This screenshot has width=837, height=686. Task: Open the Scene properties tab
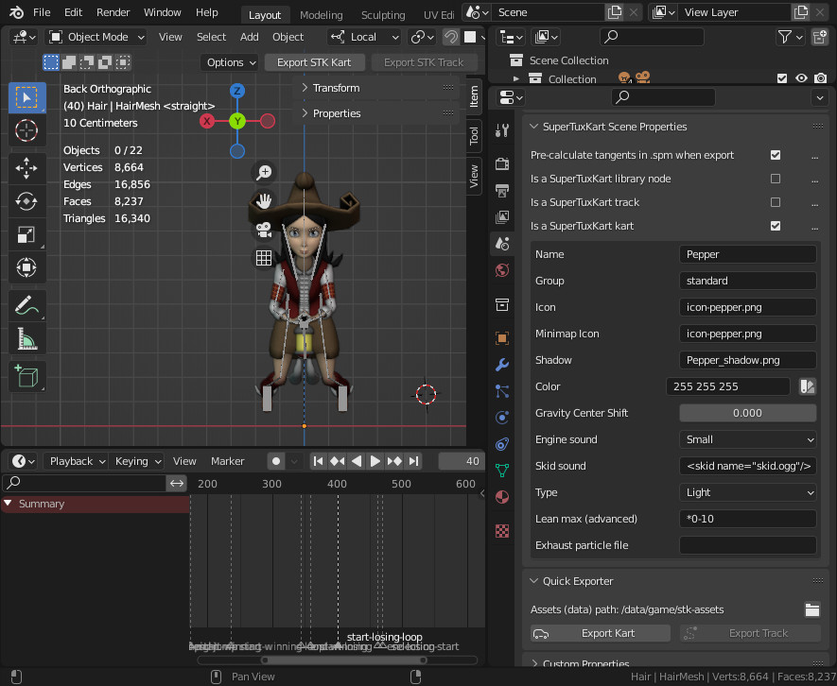pos(502,244)
